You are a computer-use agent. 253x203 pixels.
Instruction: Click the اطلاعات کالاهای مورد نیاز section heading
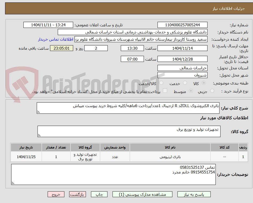[x=224, y=118]
